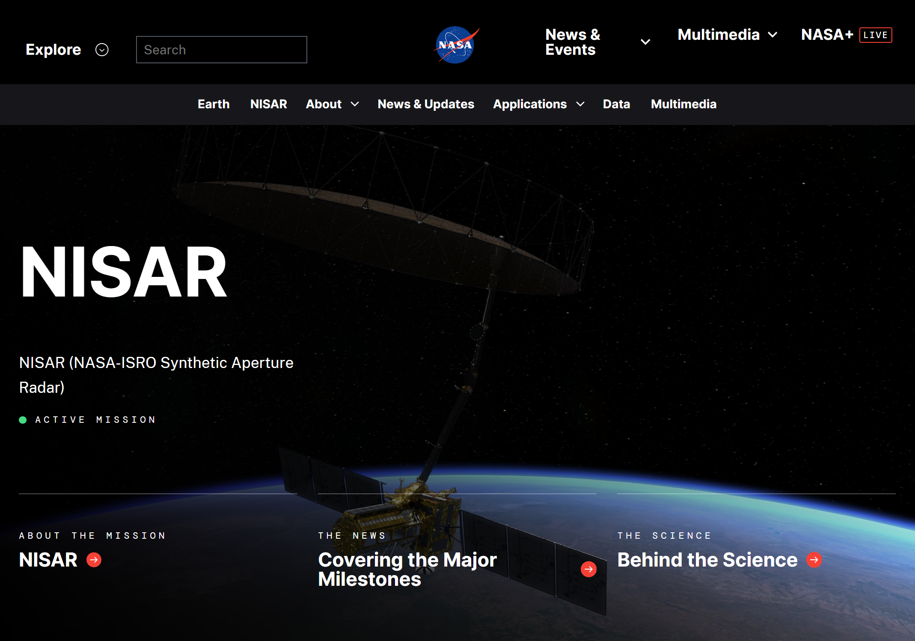Click the Multimedia item in mission navigation
Image resolution: width=915 pixels, height=641 pixels.
[683, 104]
